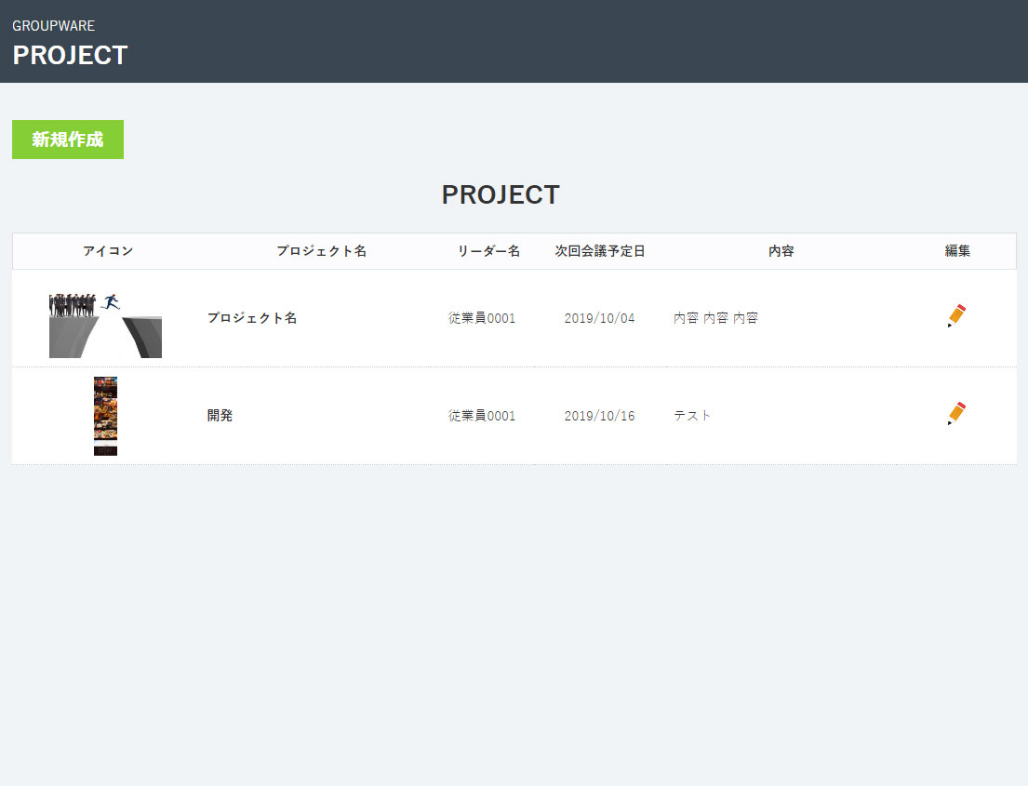This screenshot has width=1028, height=786.
Task: Click the リーダー名 column header
Action: pos(488,251)
